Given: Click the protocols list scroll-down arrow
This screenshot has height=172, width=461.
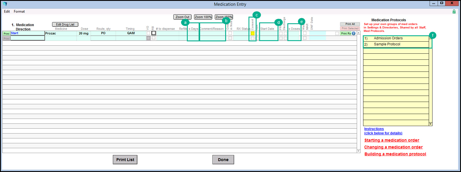Looking at the screenshot, I should (x=430, y=124).
